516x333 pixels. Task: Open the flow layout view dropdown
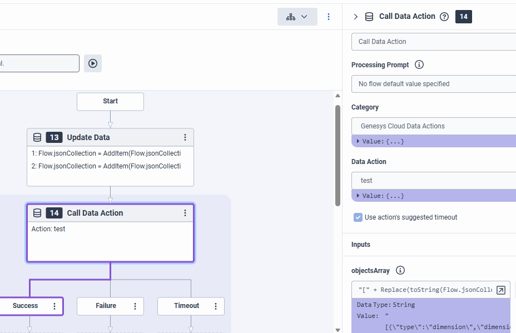(x=297, y=17)
